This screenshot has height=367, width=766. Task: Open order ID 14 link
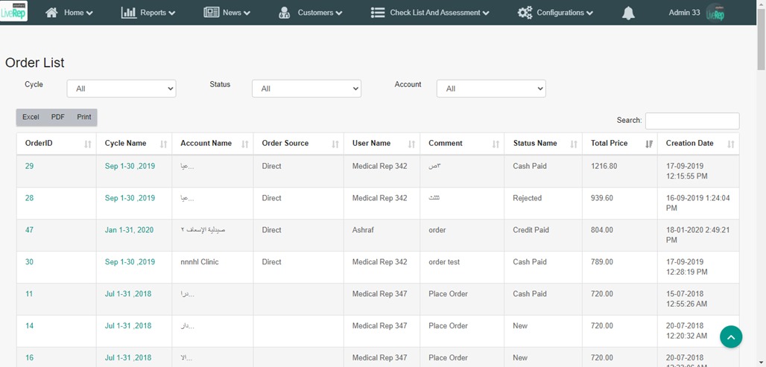[29, 326]
